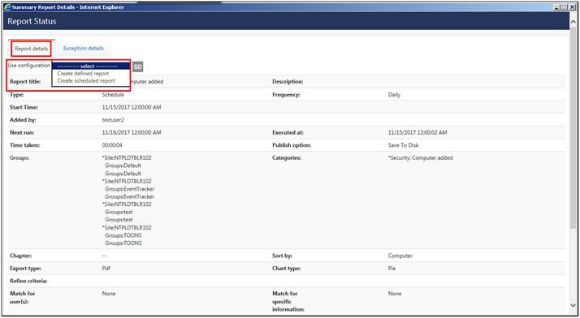Viewport: 580px width, 318px height.
Task: Click the 'Groups:' label
Action: click(x=19, y=157)
